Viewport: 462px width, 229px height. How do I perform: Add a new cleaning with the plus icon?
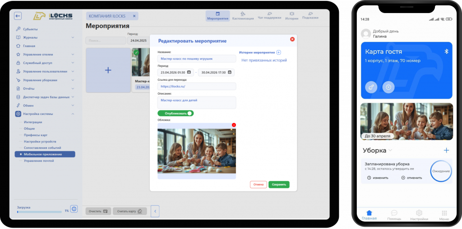coord(446,151)
